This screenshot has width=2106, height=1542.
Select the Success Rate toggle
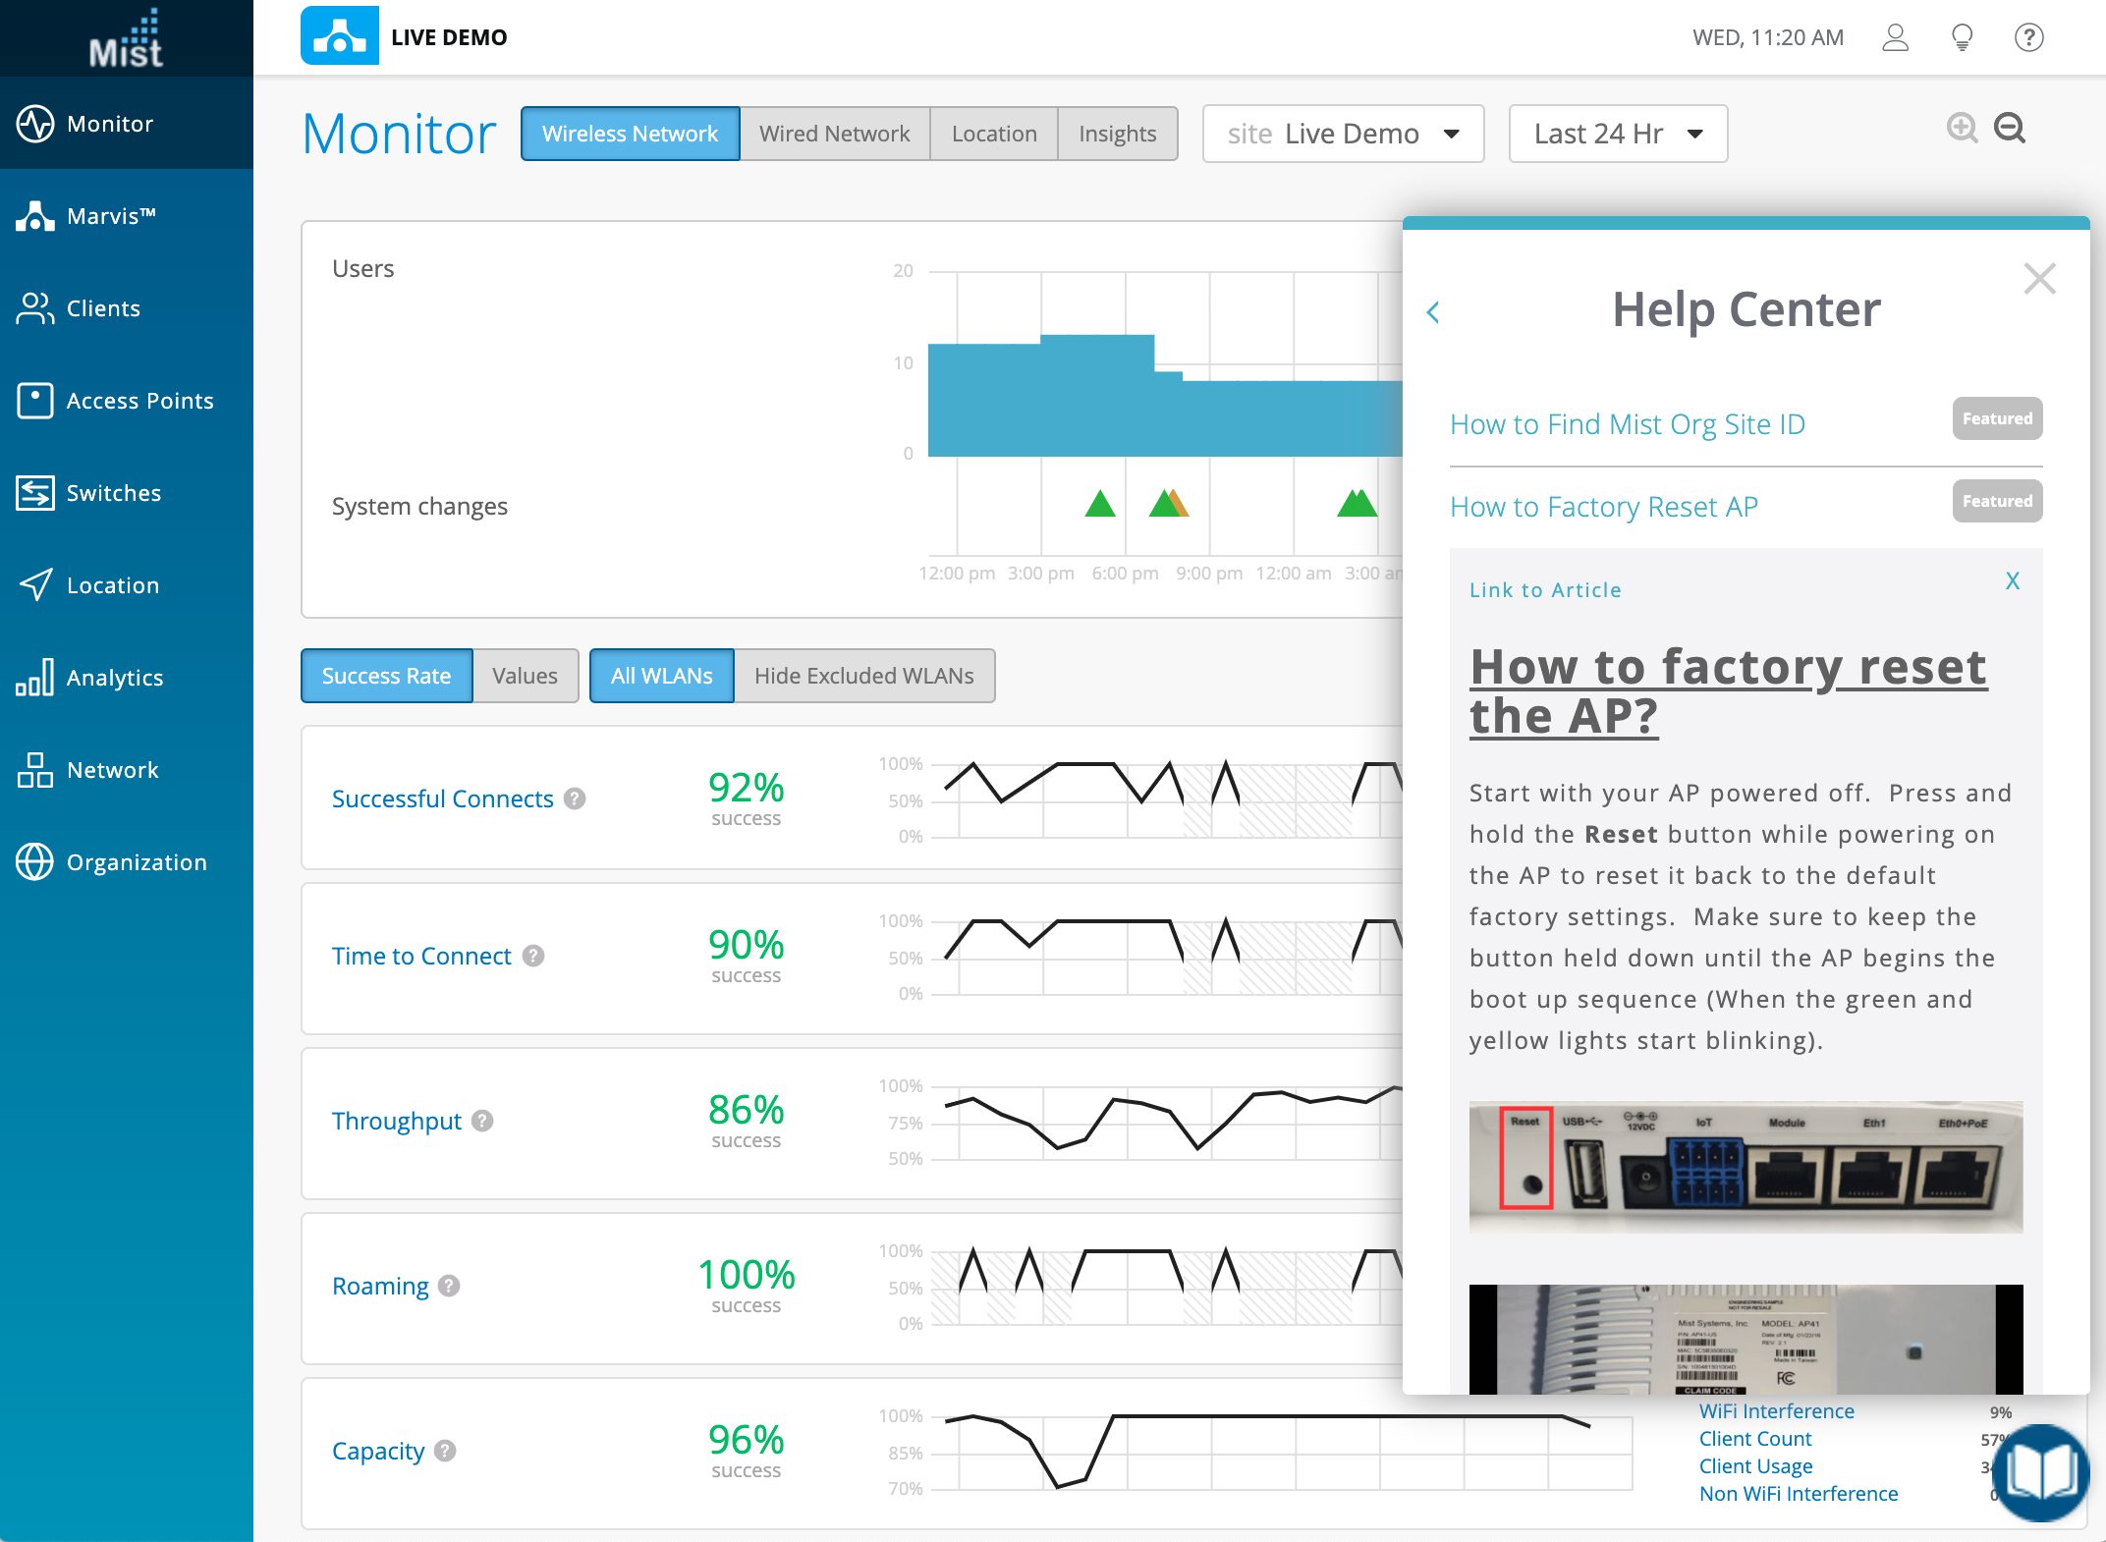pyautogui.click(x=386, y=676)
